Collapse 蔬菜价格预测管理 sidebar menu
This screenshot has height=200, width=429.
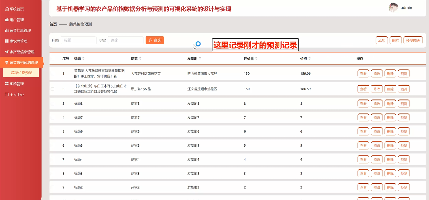point(21,63)
